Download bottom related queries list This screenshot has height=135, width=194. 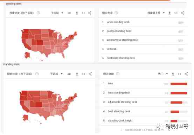click(x=173, y=74)
